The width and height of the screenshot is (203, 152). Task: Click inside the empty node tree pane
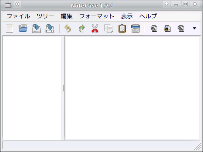32,88
